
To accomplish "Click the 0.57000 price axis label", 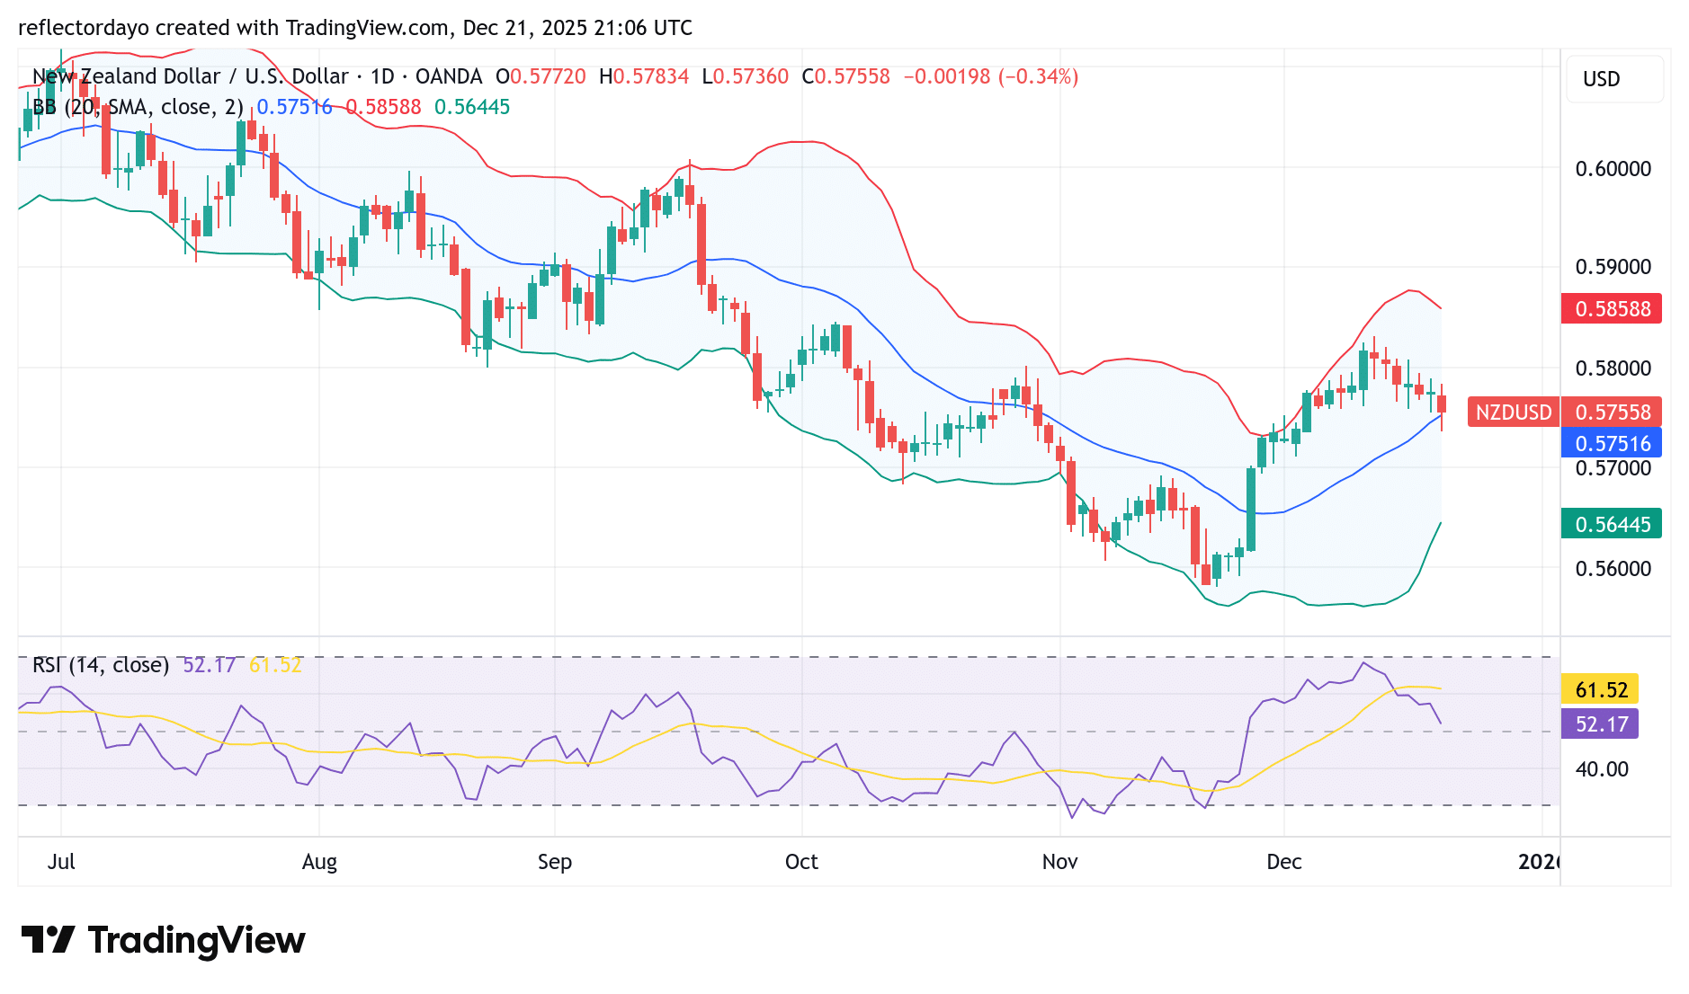I will coord(1613,468).
